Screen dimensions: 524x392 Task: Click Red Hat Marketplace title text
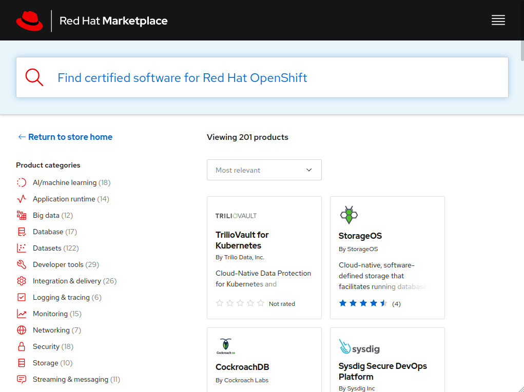click(113, 20)
